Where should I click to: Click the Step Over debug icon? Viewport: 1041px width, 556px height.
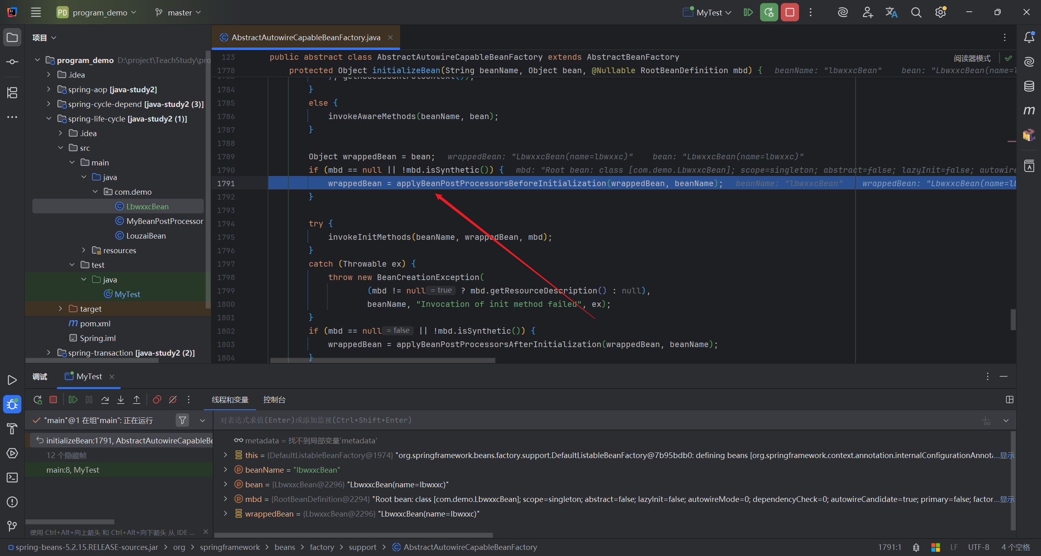[105, 400]
